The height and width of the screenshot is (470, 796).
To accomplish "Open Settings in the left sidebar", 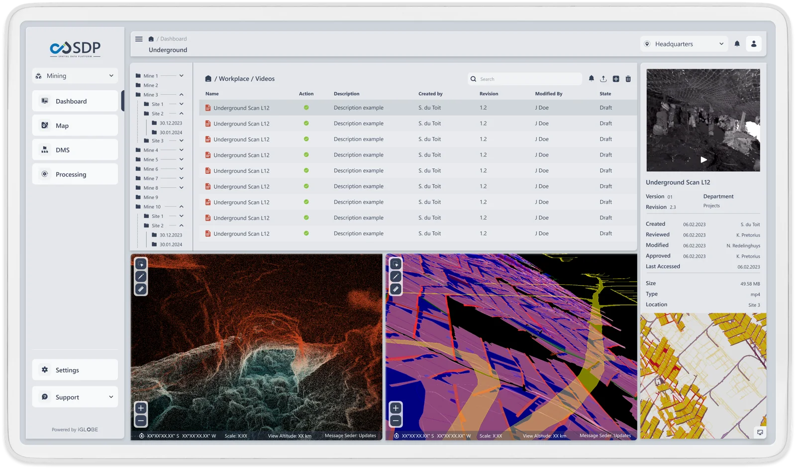I will pyautogui.click(x=75, y=370).
